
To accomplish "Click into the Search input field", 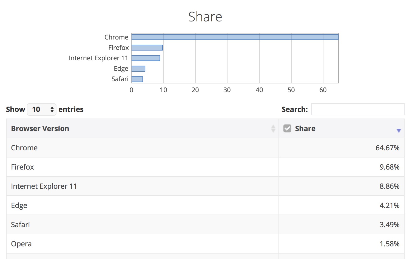I will (x=358, y=109).
